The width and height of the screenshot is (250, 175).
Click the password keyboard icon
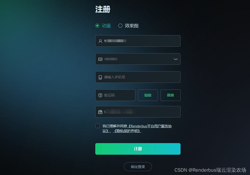click(x=100, y=59)
